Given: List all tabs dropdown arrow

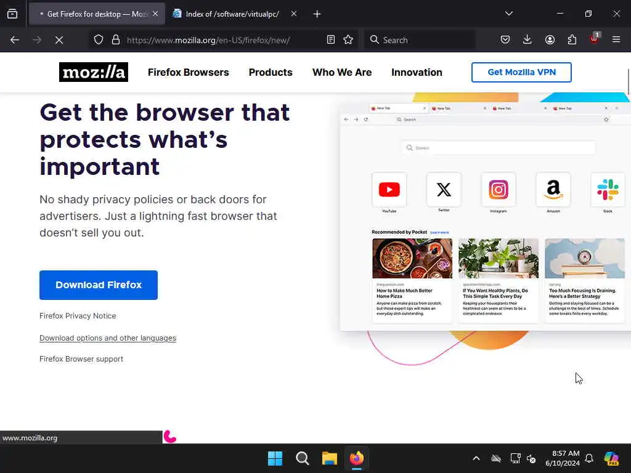Looking at the screenshot, I should pyautogui.click(x=509, y=14).
